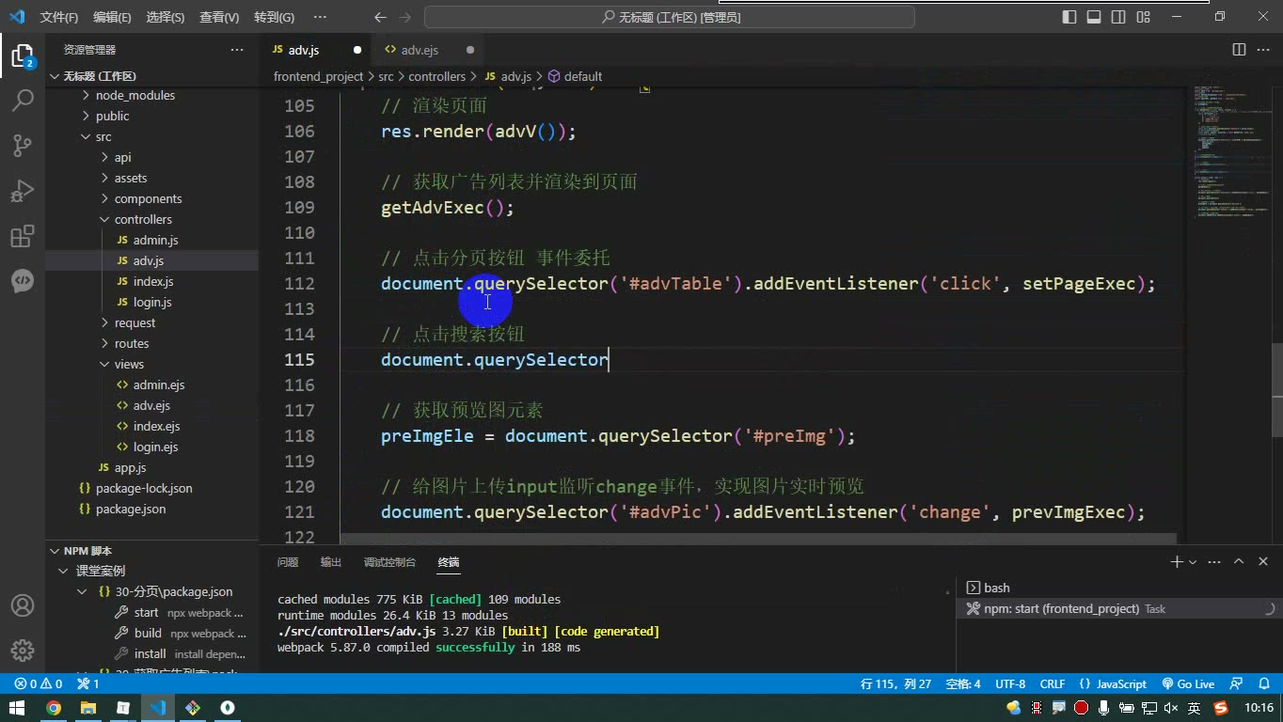This screenshot has width=1283, height=722.
Task: Open the Source Control view
Action: click(x=23, y=145)
